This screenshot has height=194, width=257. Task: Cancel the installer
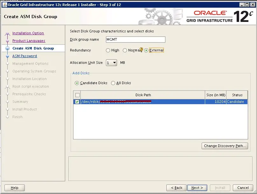[x=243, y=188]
